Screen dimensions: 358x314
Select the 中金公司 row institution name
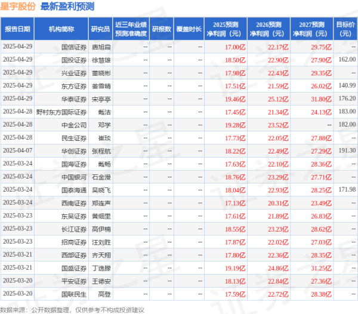74,125
